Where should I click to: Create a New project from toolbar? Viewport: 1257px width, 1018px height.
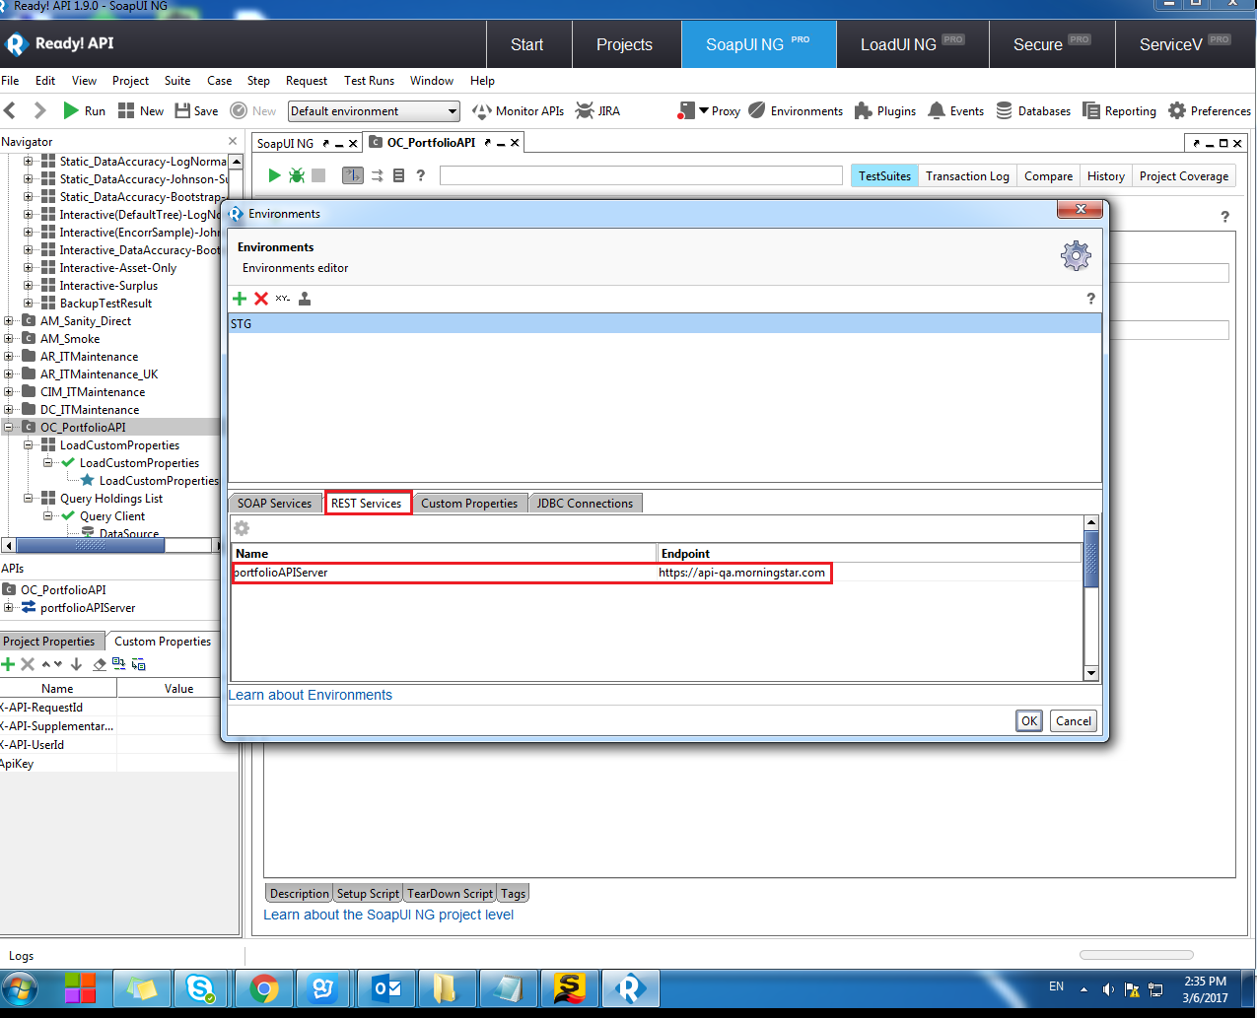[141, 110]
